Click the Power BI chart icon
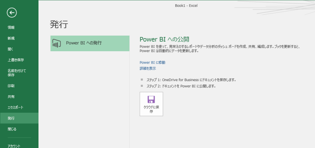This screenshot has height=148, width=315. 56,43
